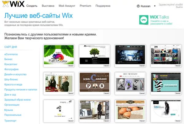Select the Дизайн и искусство category

(15, 74)
